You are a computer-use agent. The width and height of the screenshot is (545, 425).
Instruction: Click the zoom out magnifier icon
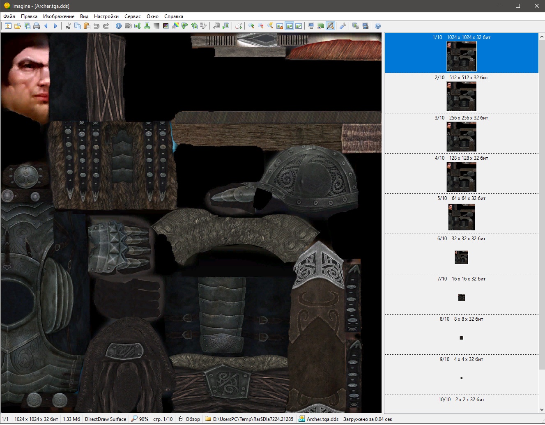pyautogui.click(x=261, y=26)
